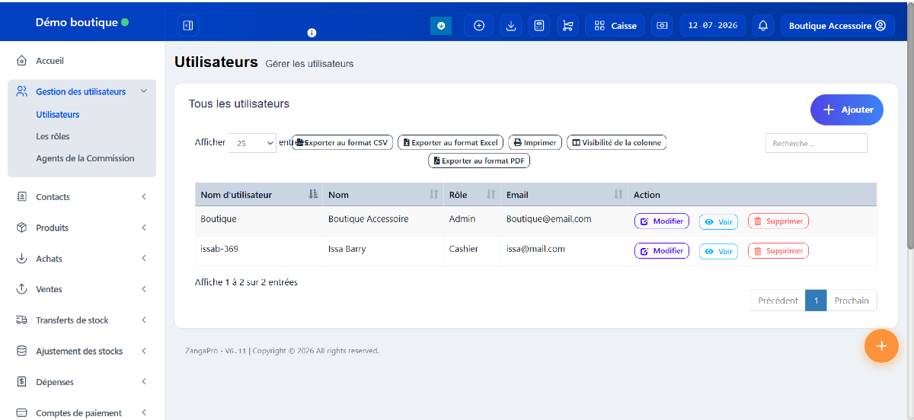Click the Prochain pagination button

[852, 301]
